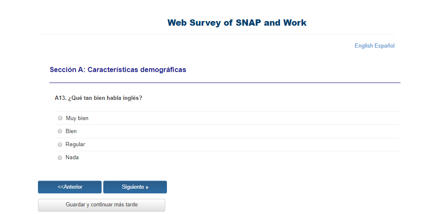Click the 'Sección A: Características demográficas' heading

(x=118, y=70)
